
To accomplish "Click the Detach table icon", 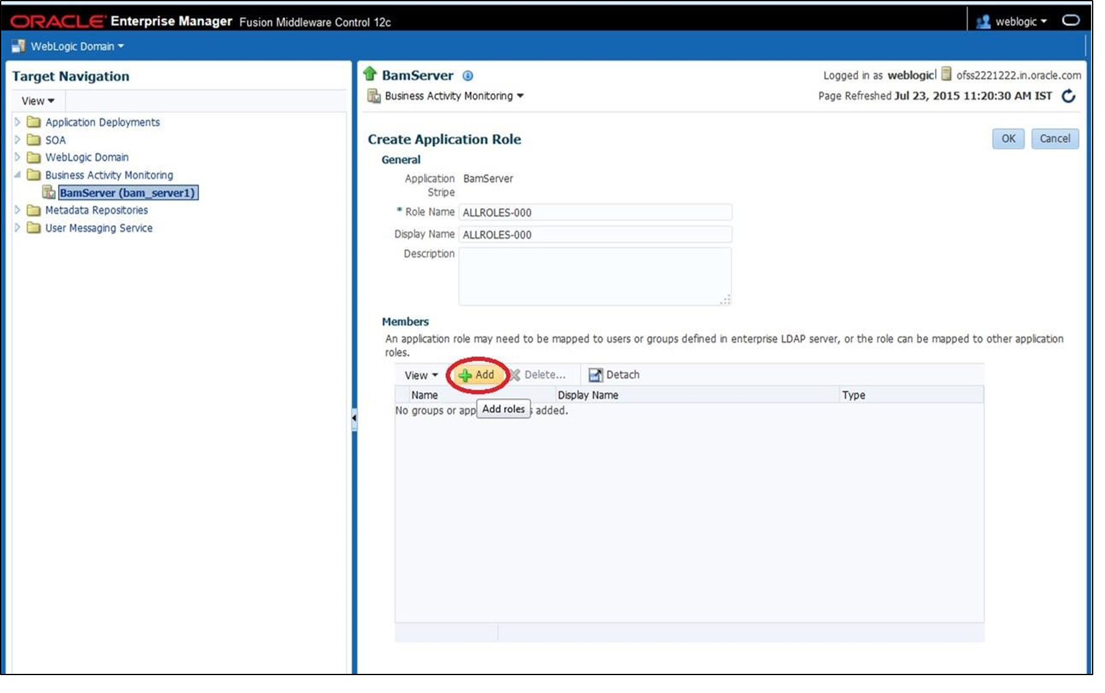I will pos(595,375).
